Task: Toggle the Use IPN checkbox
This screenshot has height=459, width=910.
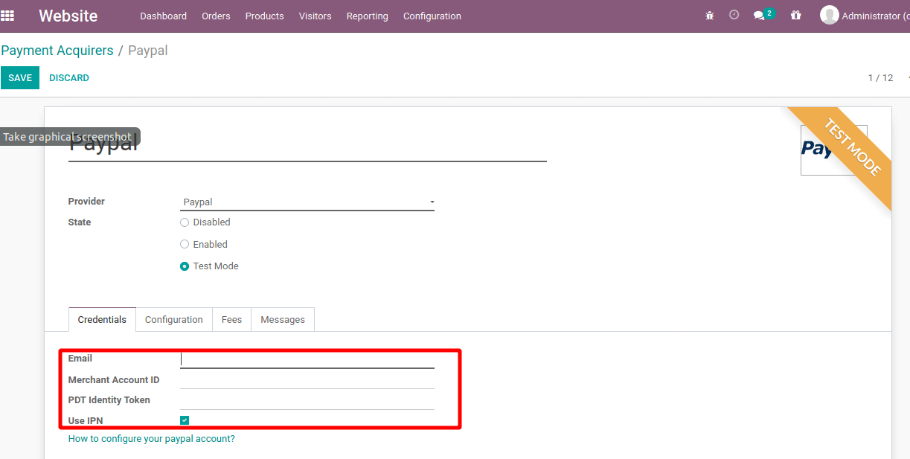Action: pos(185,420)
